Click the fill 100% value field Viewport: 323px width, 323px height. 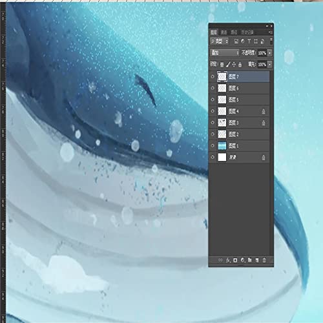click(262, 64)
